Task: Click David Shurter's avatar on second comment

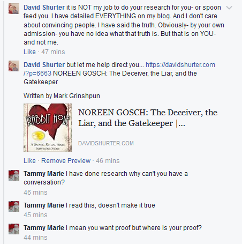Action: [x=14, y=66]
